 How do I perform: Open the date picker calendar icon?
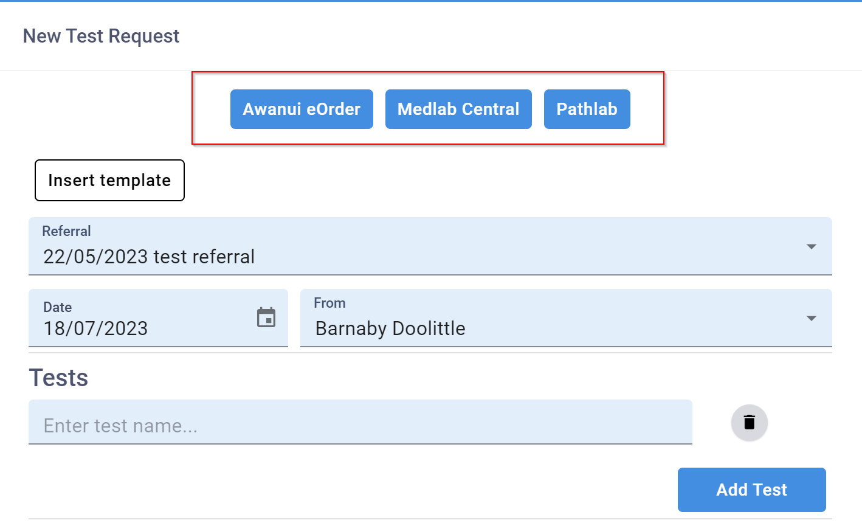[x=266, y=317]
